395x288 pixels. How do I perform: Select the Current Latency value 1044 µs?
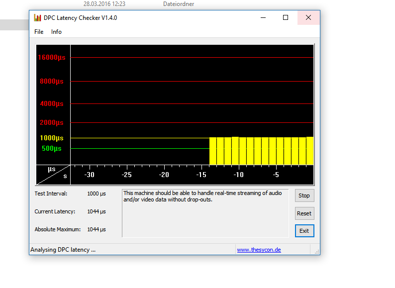click(x=97, y=212)
